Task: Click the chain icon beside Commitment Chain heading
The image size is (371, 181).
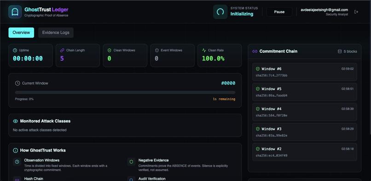Action: [255, 51]
